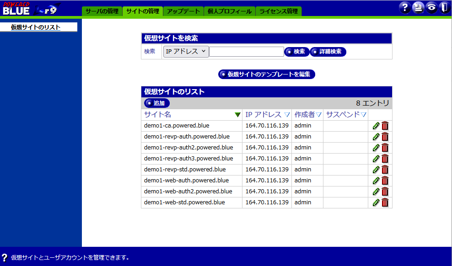Click 仮想サイトのテンプレートを編集 button

267,74
